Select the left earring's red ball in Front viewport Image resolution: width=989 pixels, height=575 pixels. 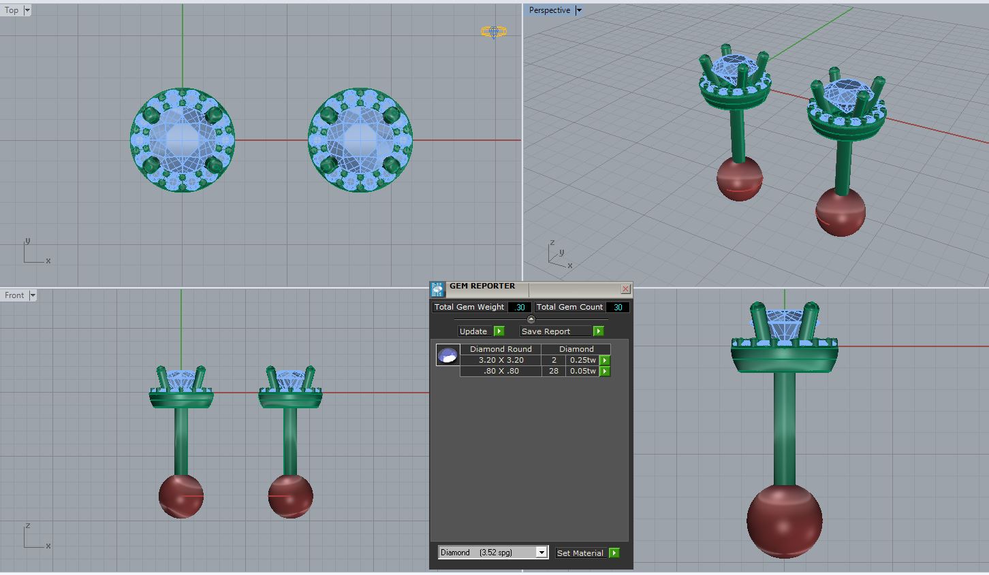tap(181, 496)
